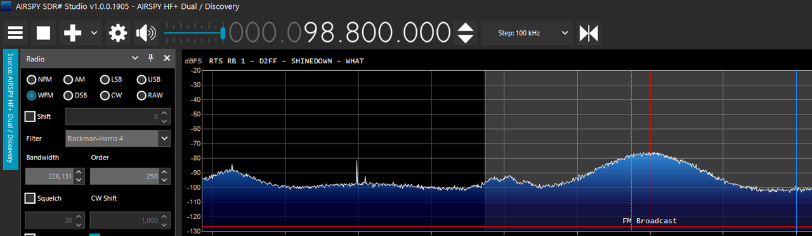
Task: Select CW mode
Action: [x=111, y=96]
